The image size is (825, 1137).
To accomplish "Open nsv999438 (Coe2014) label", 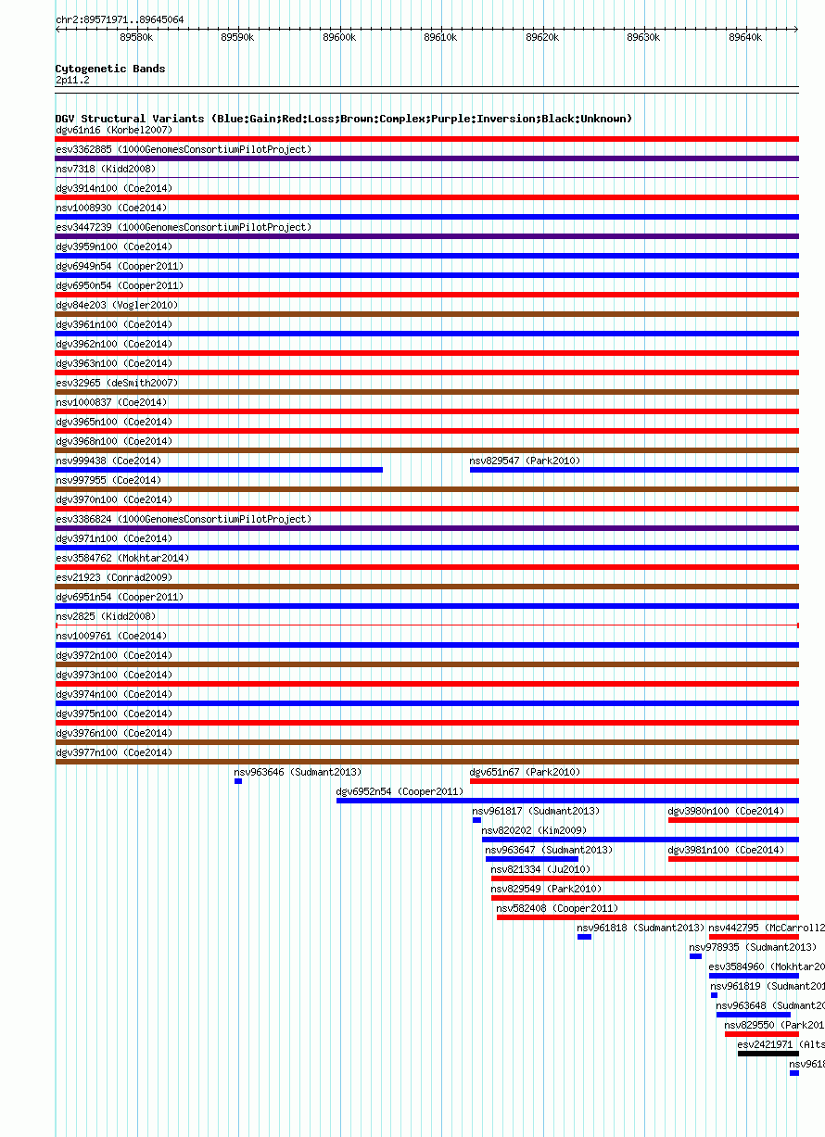I will tap(108, 461).
